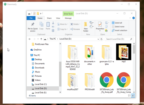Click the drive icon in title bar
The width and height of the screenshot is (144, 105).
29,14
